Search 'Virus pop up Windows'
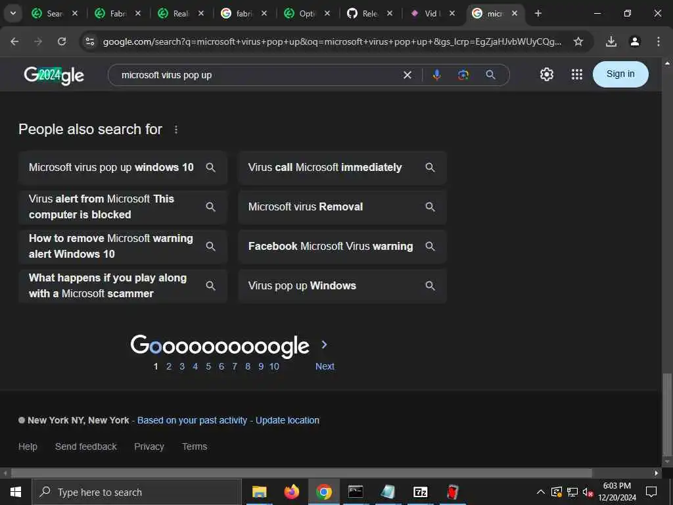 (342, 286)
